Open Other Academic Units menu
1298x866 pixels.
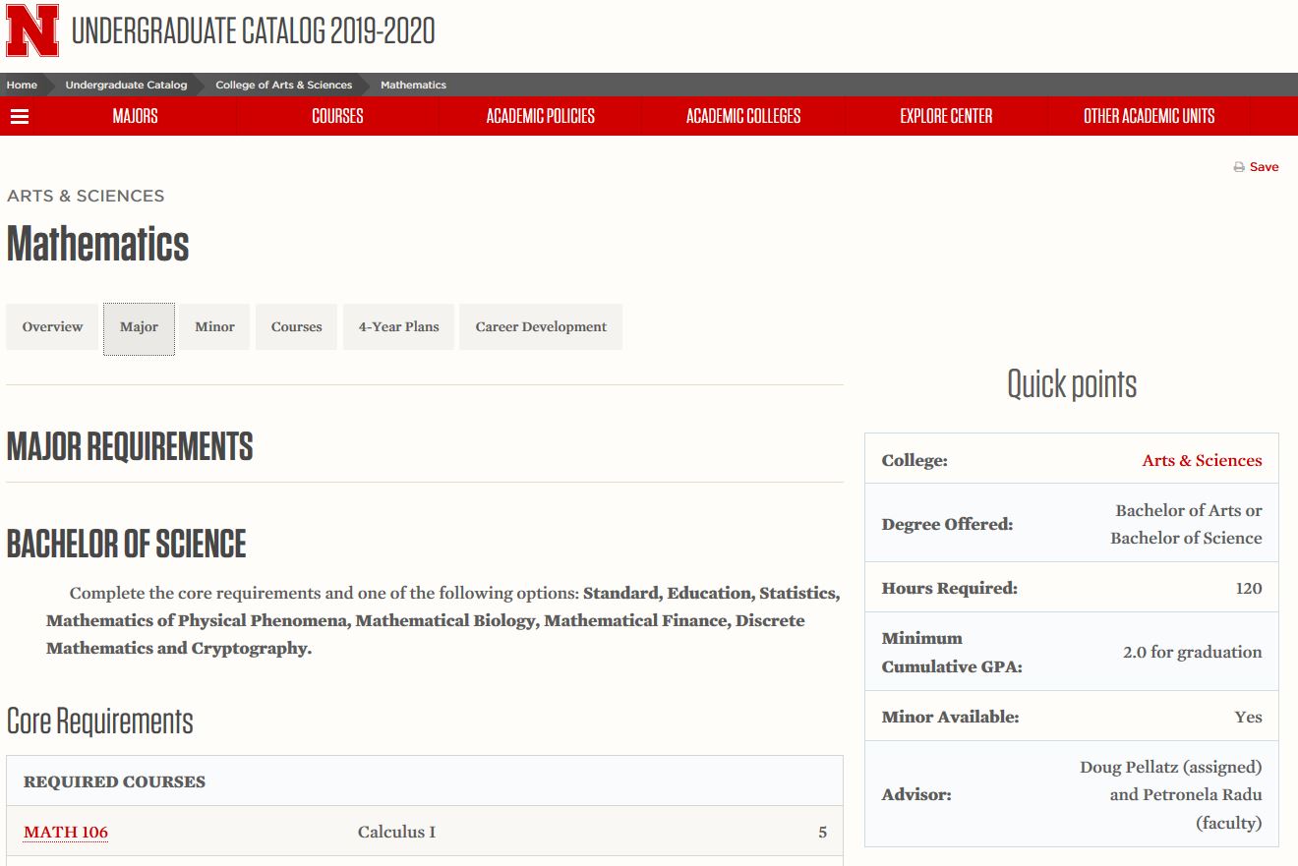coord(1149,116)
